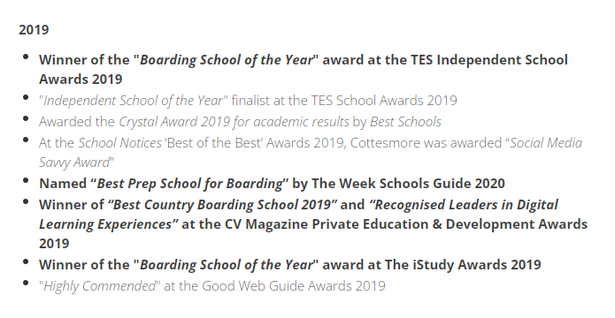Click the Best Prep School for Boarding line
615x318 pixels.
tap(272, 183)
